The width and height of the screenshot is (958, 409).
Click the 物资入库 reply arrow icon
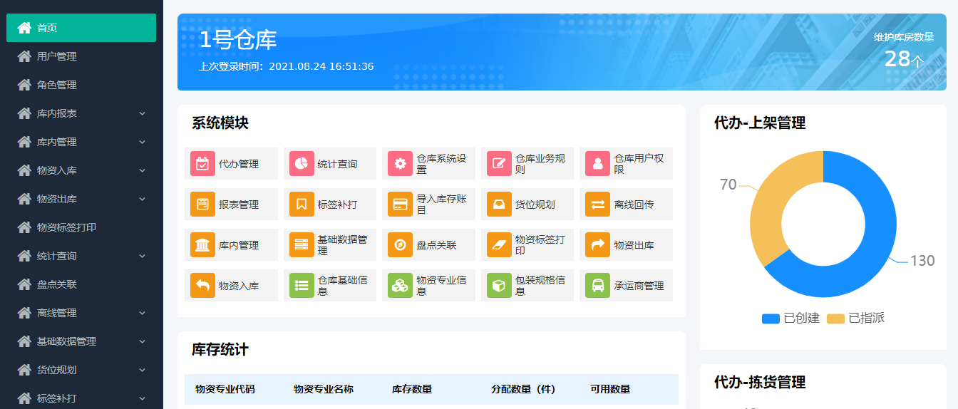coord(202,286)
